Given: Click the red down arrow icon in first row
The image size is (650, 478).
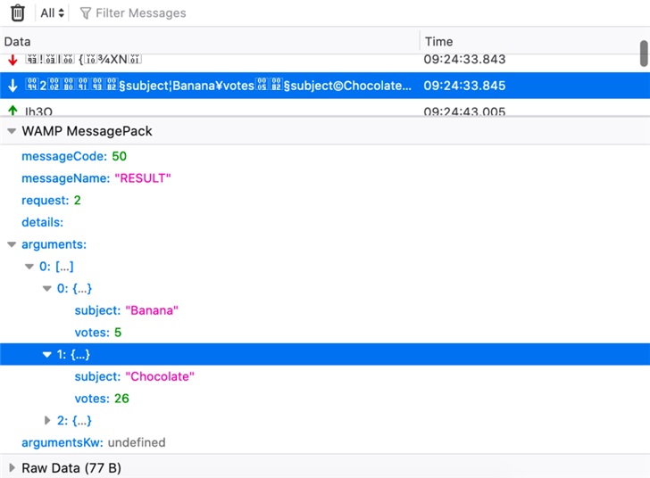Looking at the screenshot, I should click(12, 60).
